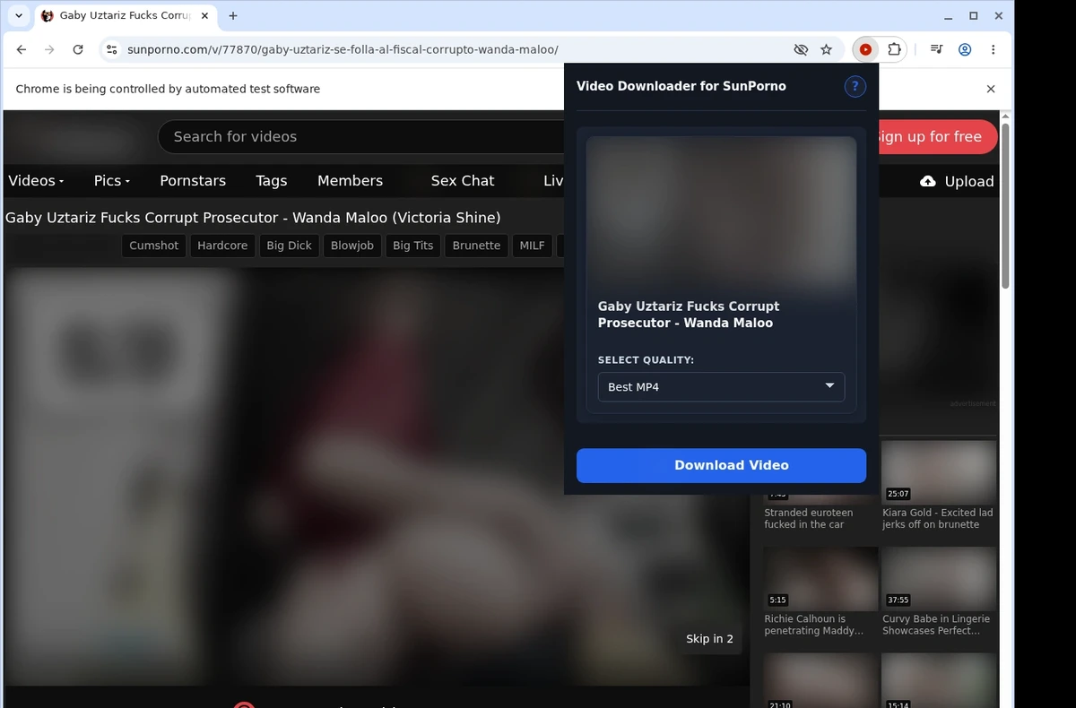Go to Pornstars section
The height and width of the screenshot is (708, 1076).
[193, 180]
